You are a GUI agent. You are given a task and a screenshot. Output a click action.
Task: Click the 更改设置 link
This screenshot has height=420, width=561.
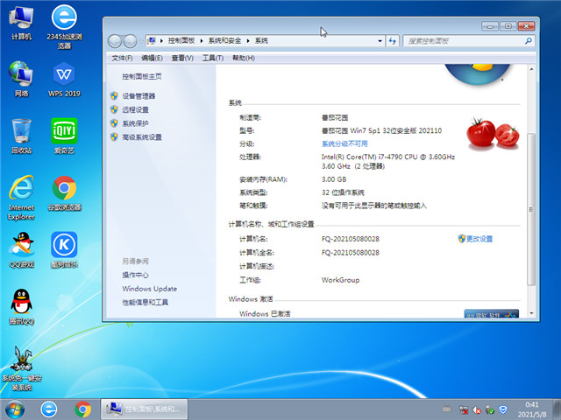pyautogui.click(x=479, y=239)
